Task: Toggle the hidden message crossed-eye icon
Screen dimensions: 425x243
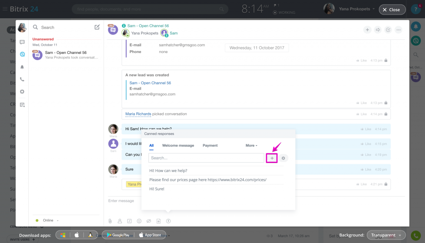Action: pos(149,221)
